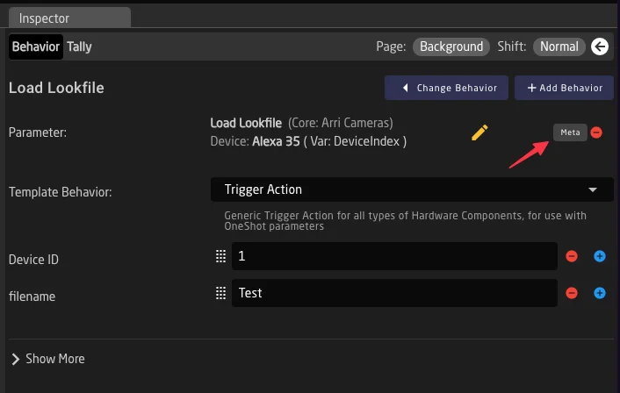Click the Load Lookfile heading
Screen dimensions: 620x393
(56, 88)
